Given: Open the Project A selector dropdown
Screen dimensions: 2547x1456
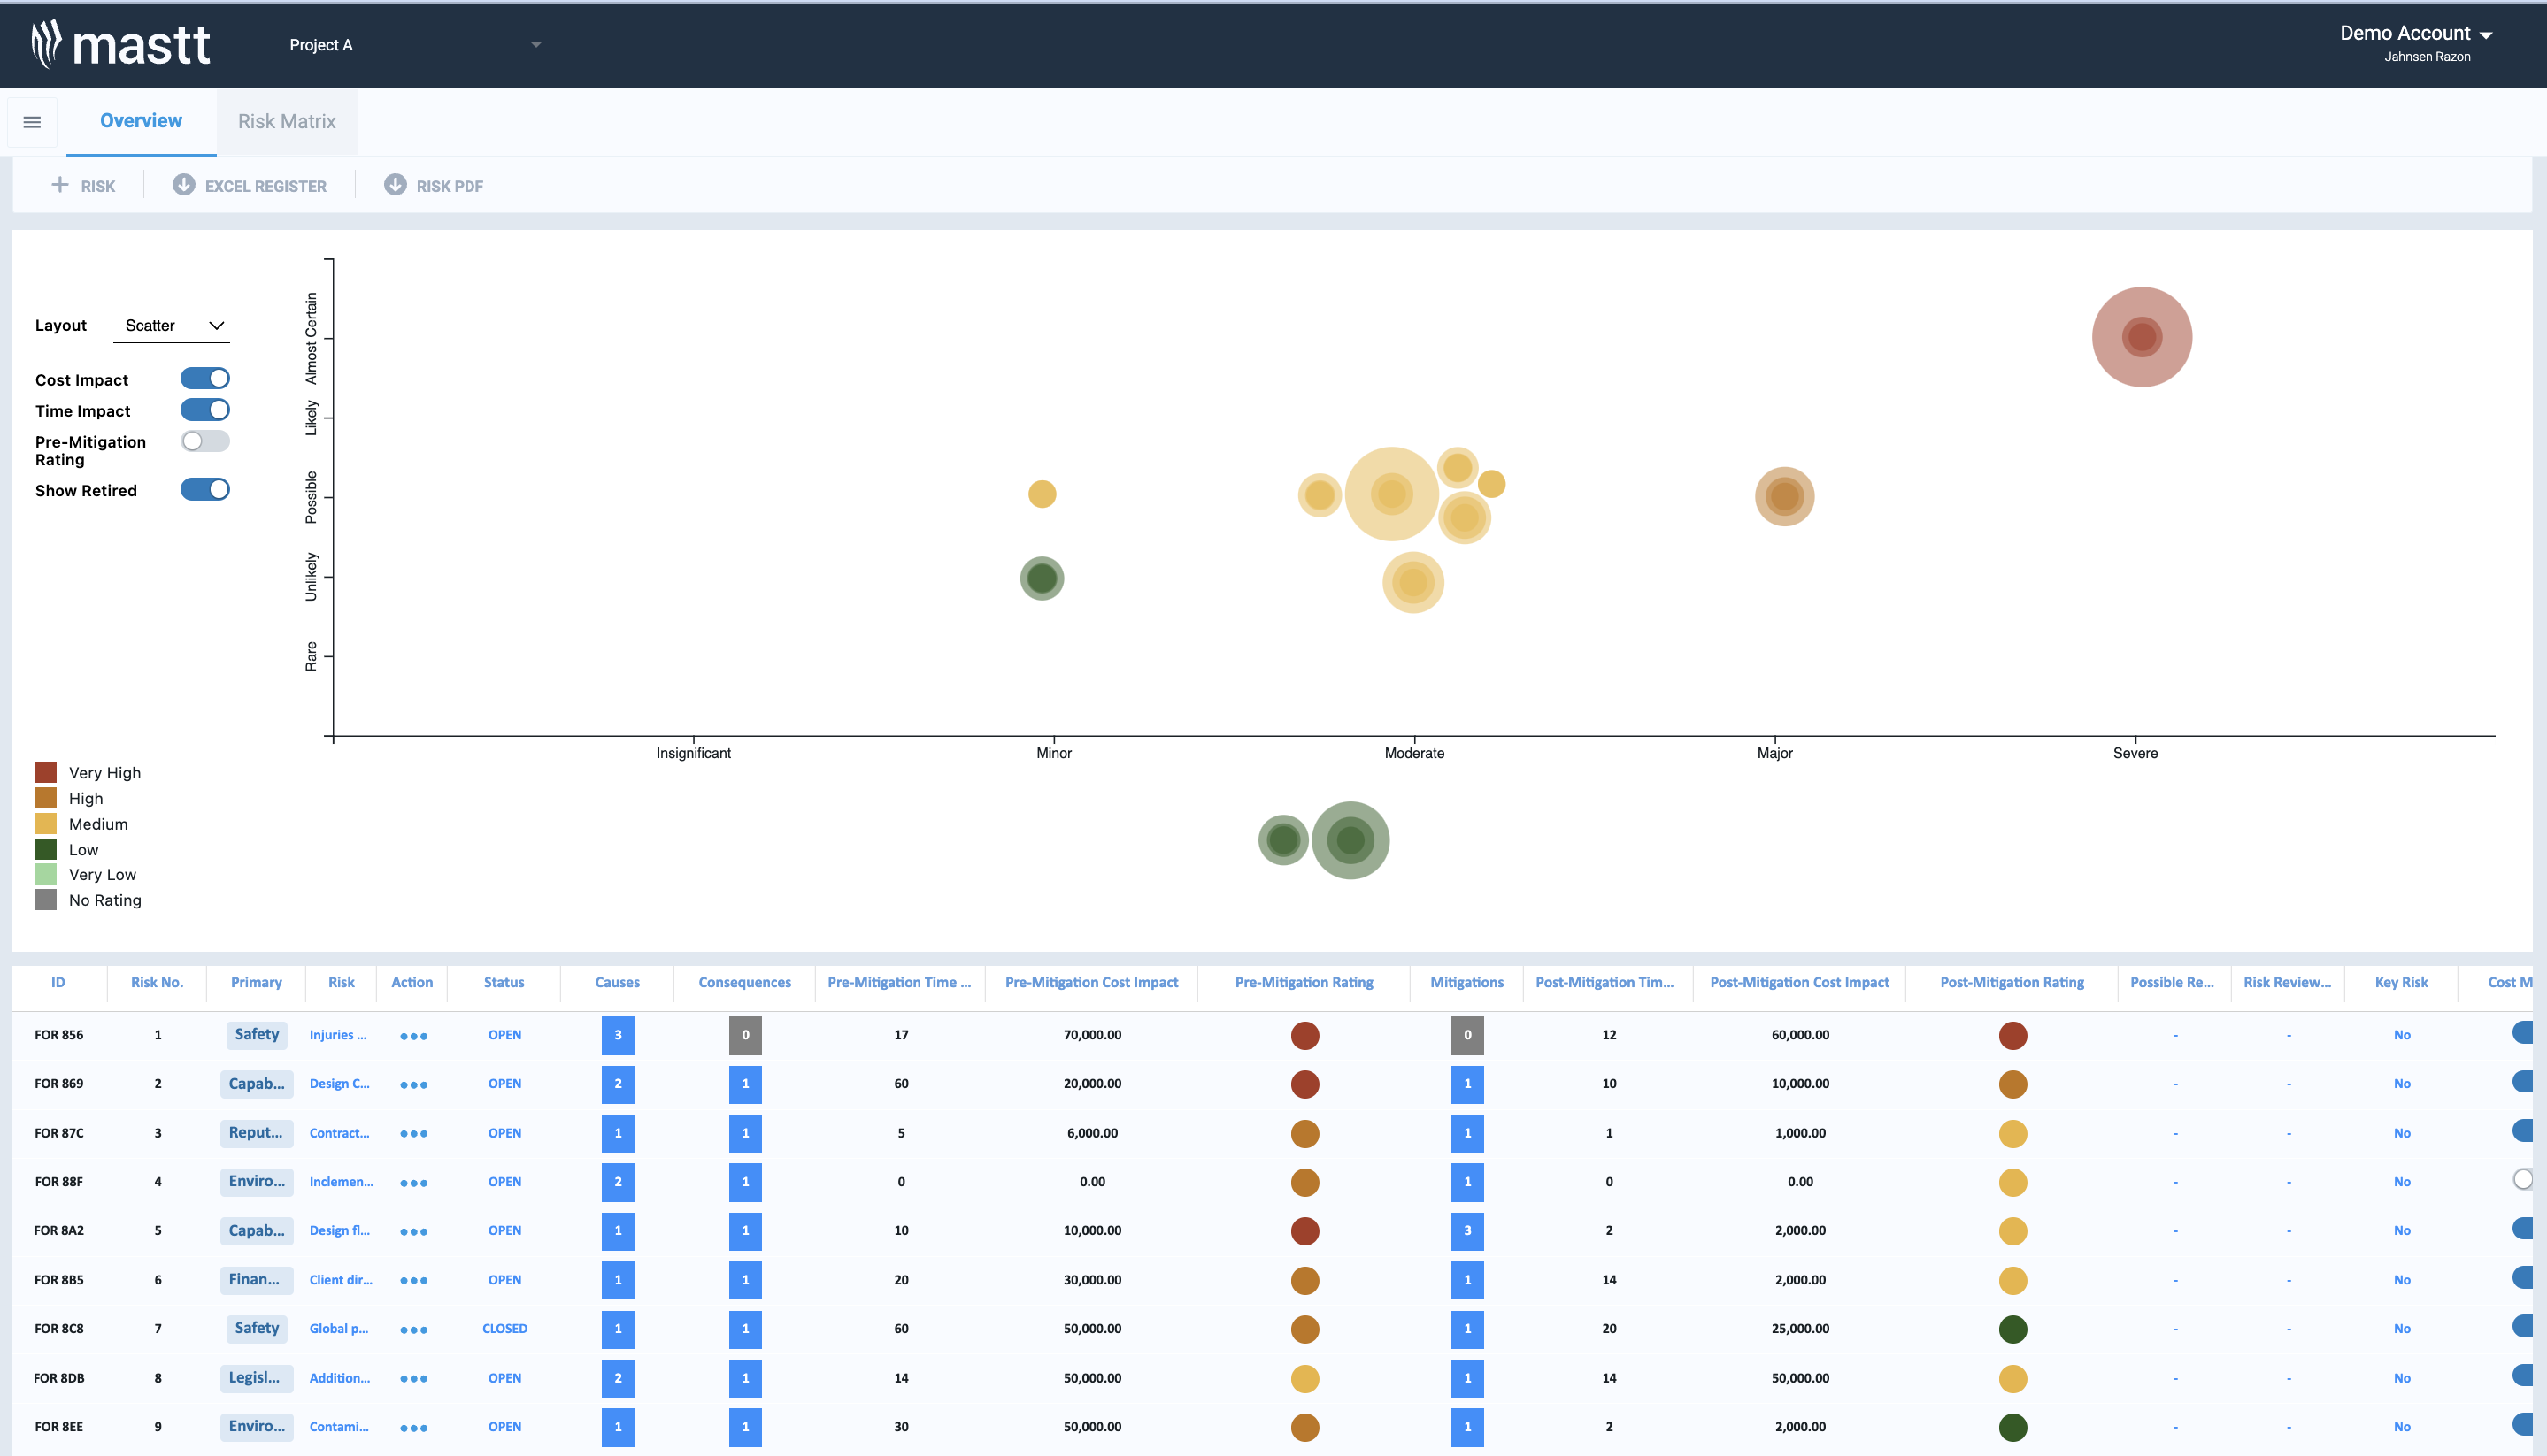Looking at the screenshot, I should click(x=416, y=45).
